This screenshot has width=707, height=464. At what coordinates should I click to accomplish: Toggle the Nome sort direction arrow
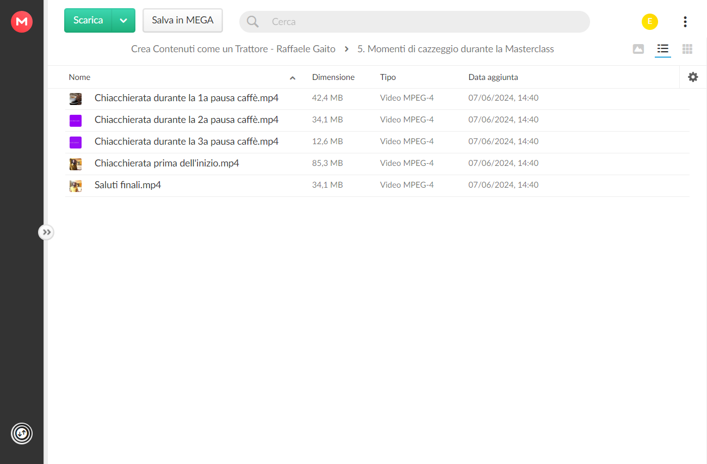tap(293, 78)
